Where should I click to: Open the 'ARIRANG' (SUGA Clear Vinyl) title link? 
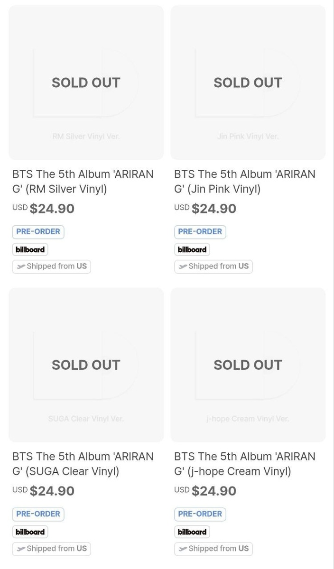pos(83,464)
